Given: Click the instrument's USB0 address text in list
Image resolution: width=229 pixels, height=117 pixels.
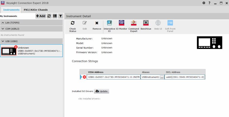Looking at the screenshot, I should 40,51.
